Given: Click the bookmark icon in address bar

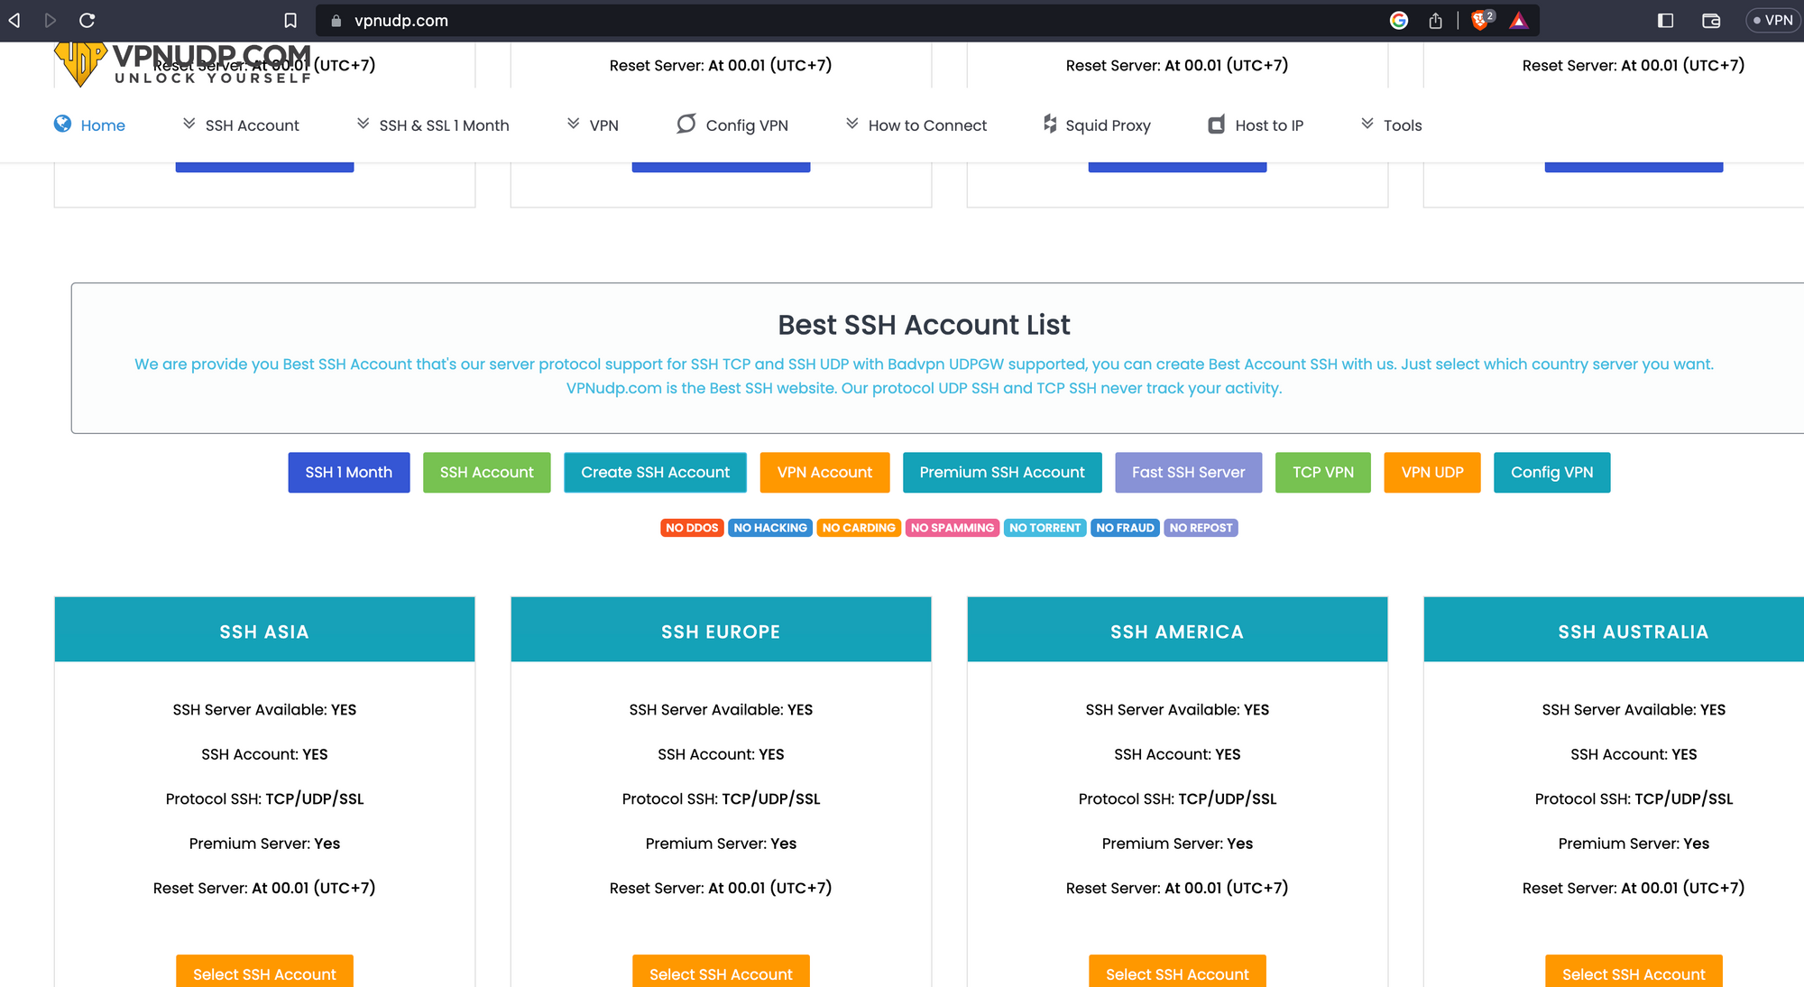Looking at the screenshot, I should (x=290, y=20).
